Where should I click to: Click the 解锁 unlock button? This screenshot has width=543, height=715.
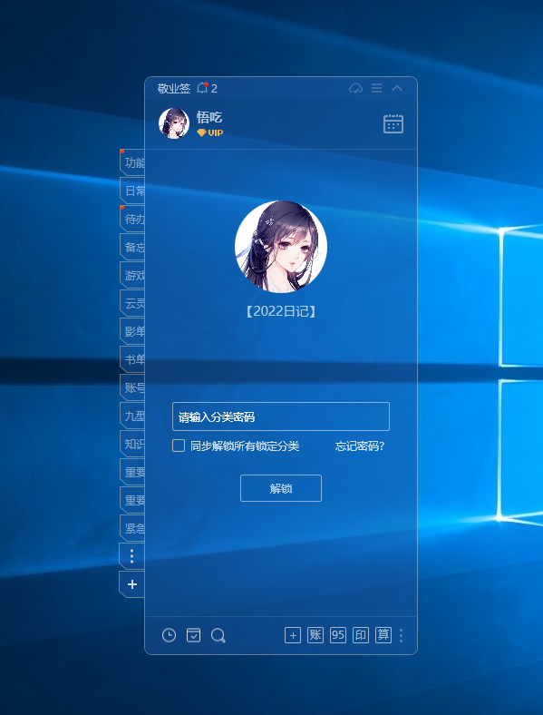[281, 488]
